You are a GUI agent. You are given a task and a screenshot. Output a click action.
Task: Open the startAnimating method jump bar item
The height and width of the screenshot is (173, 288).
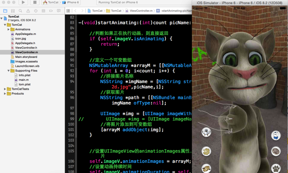point(174,11)
